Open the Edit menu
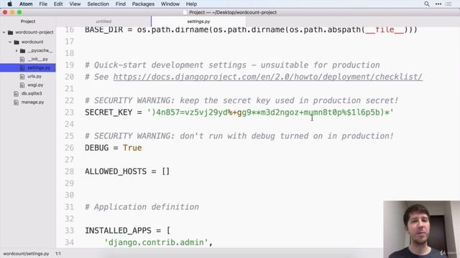 coord(58,4)
